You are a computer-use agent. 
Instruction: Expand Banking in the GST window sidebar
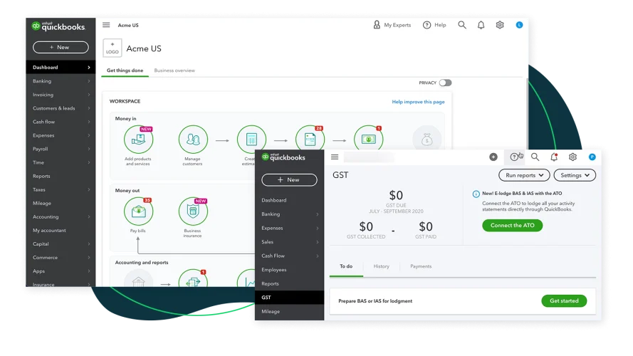pyautogui.click(x=290, y=214)
